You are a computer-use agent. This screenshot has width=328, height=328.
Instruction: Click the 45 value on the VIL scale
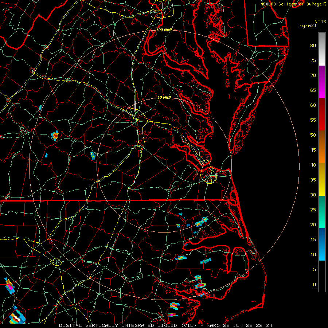pyautogui.click(x=313, y=150)
